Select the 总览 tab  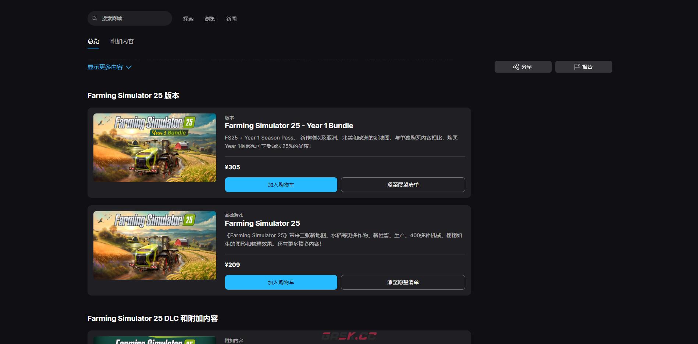(x=93, y=41)
